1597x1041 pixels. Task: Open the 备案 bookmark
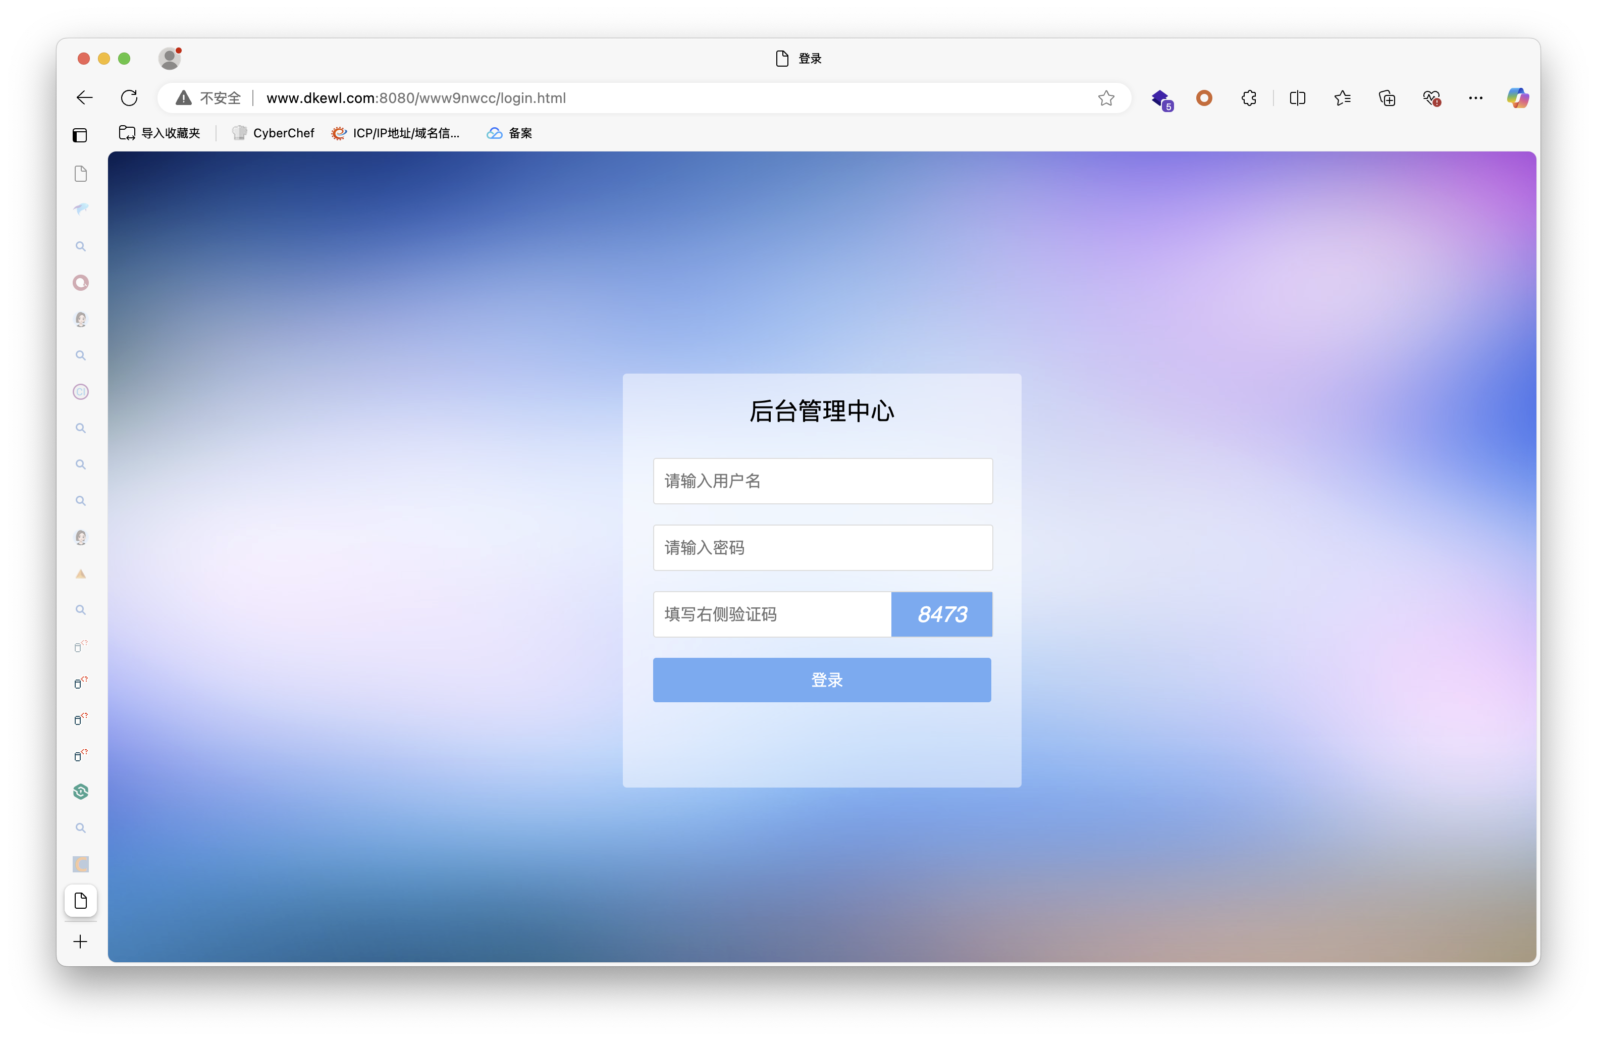(509, 133)
